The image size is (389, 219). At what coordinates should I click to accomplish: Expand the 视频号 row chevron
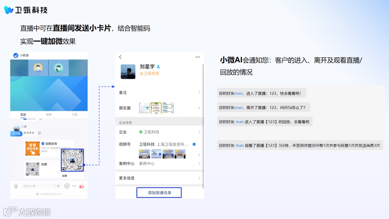point(199,155)
